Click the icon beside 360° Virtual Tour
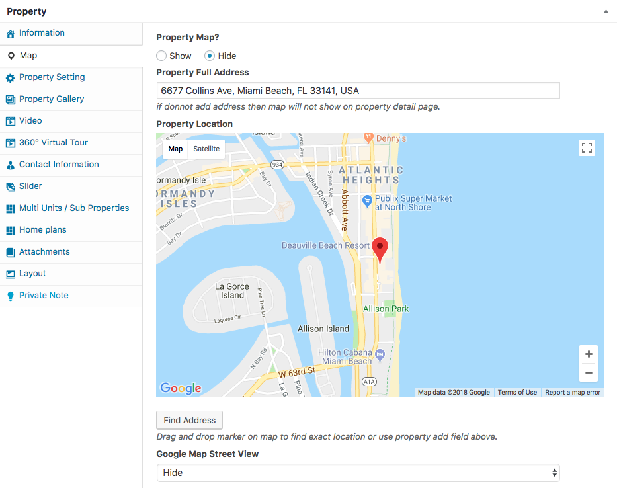The width and height of the screenshot is (617, 488). click(x=11, y=143)
